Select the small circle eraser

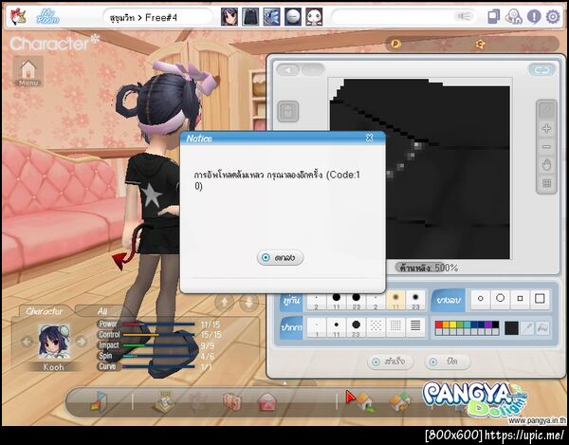click(x=481, y=299)
